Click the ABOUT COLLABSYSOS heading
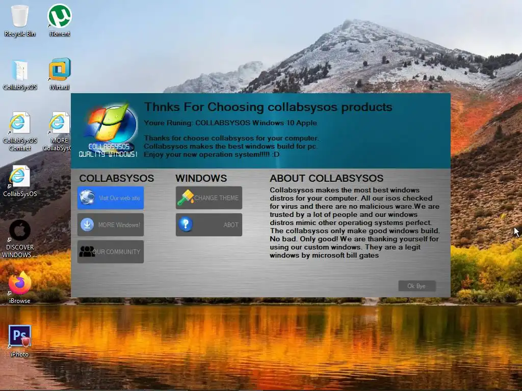522x391 pixels. 327,178
